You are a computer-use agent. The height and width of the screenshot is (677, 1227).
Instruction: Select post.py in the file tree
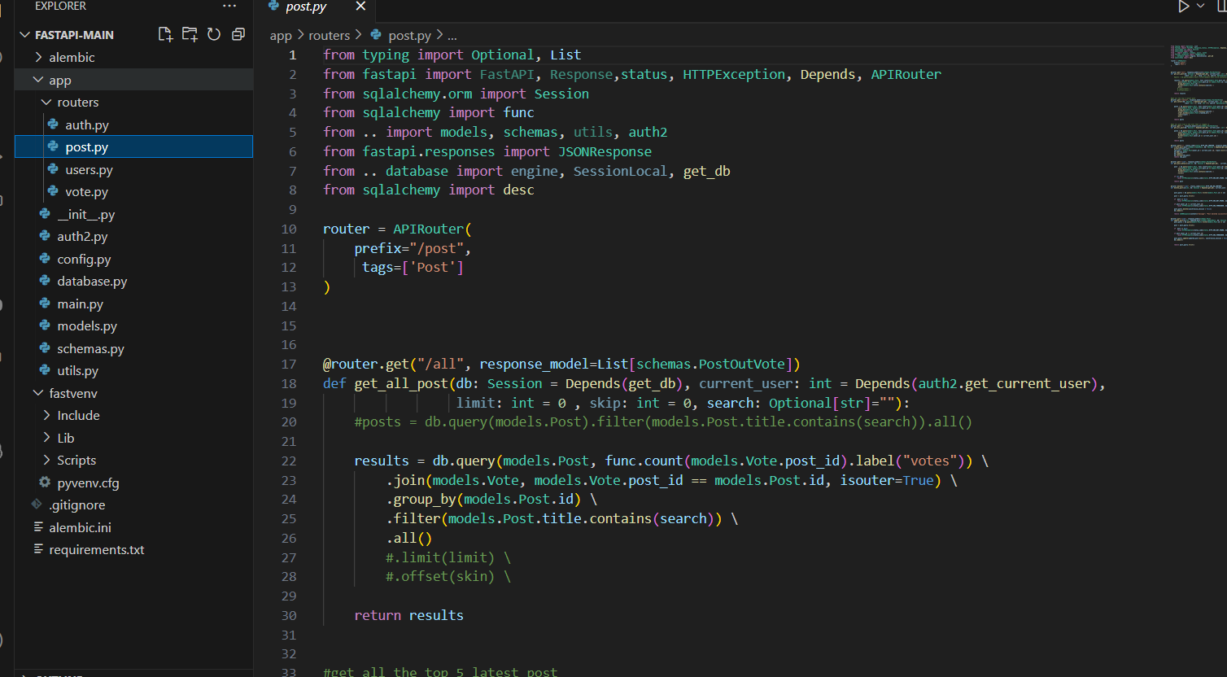[x=134, y=146]
